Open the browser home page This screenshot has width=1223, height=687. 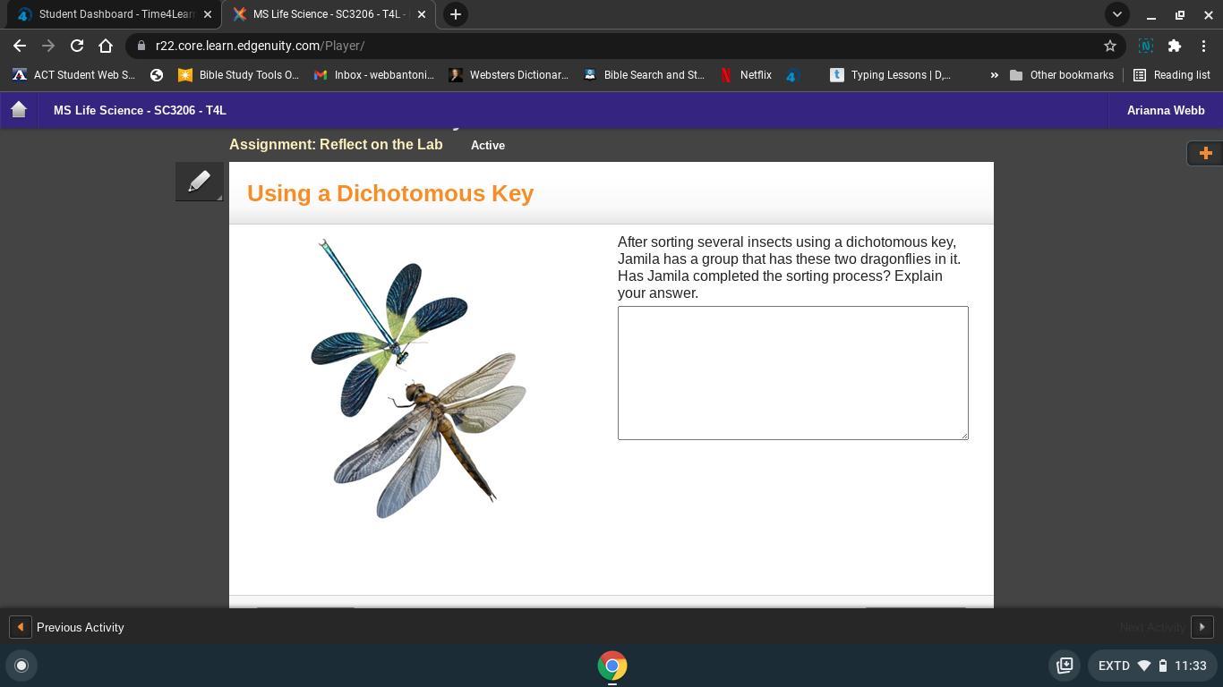click(106, 46)
